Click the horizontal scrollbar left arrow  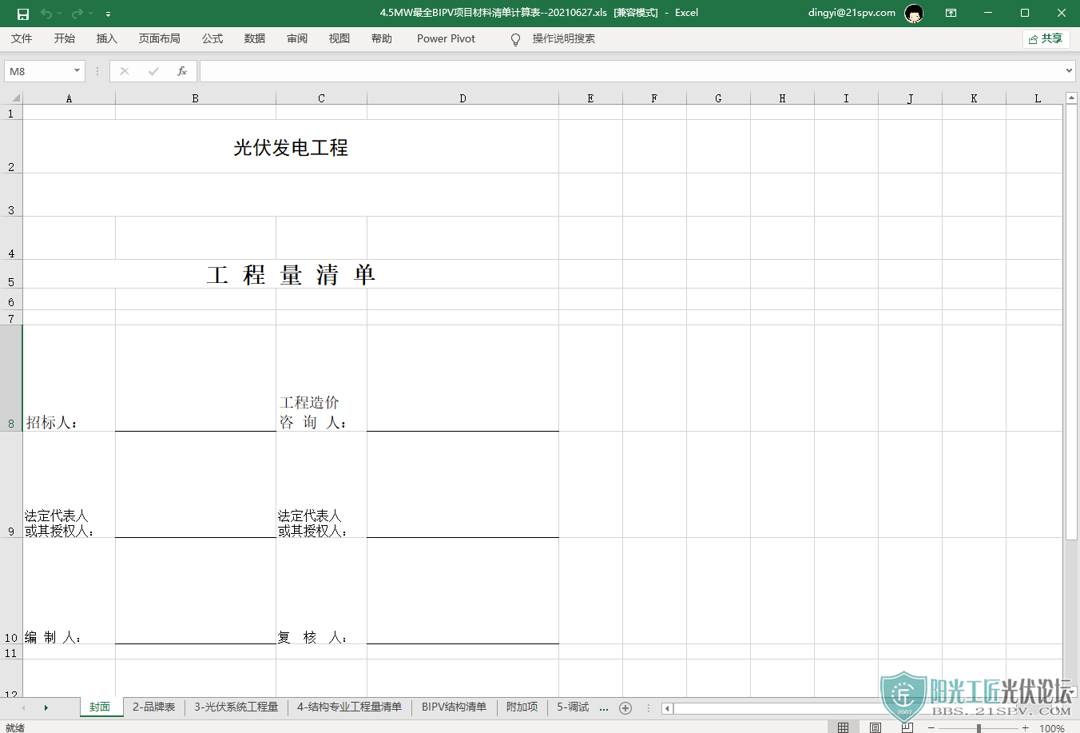click(668, 708)
